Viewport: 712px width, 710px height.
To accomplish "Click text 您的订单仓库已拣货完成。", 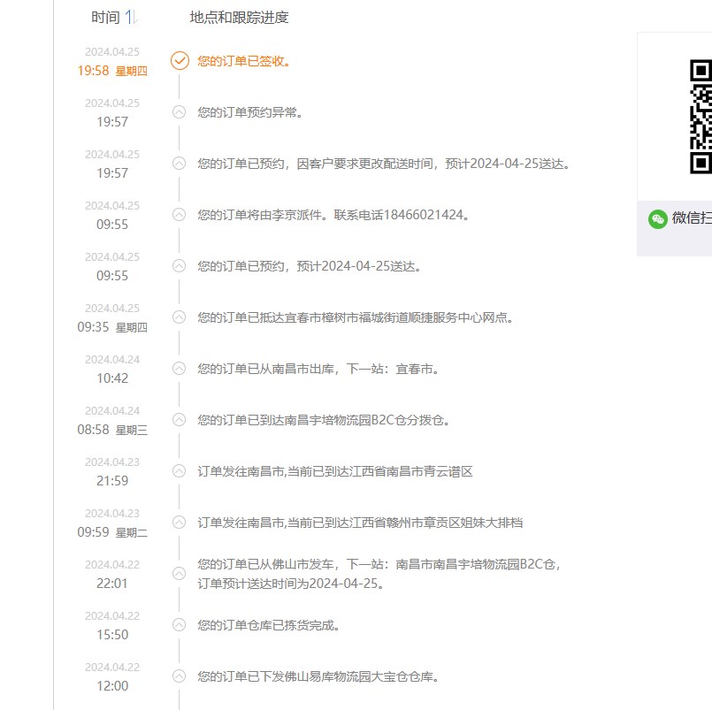I will point(268,626).
